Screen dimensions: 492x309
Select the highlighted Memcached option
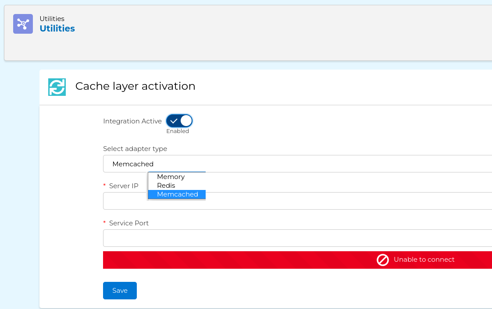pos(178,194)
